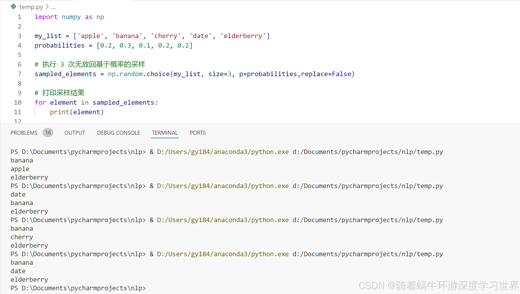The height and width of the screenshot is (294, 520).
Task: Click 'print(element)' on line 11
Action: click(77, 112)
